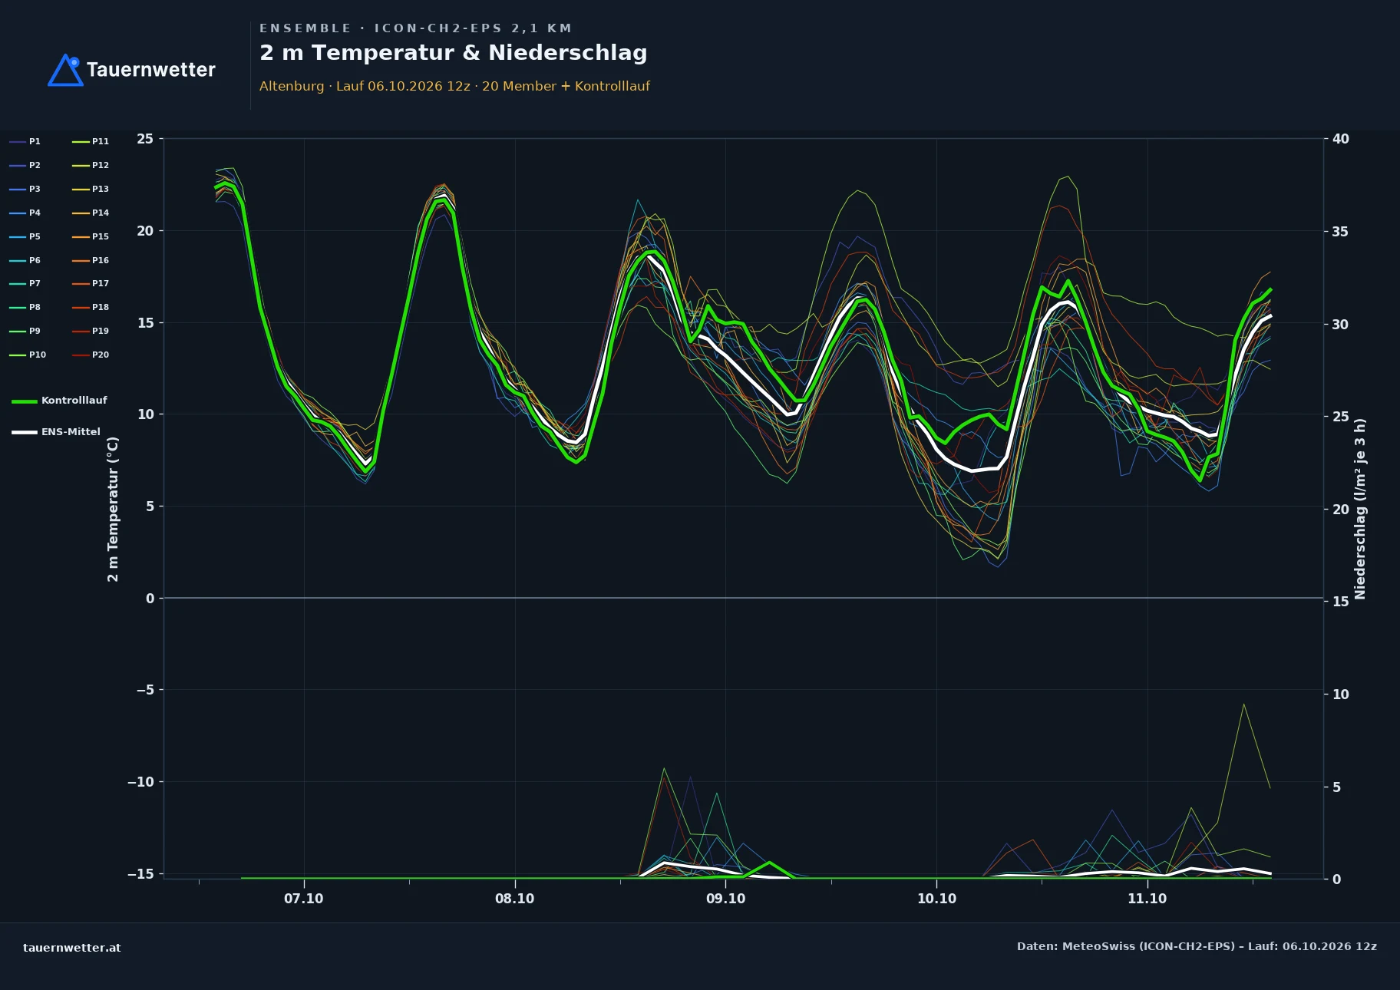The height and width of the screenshot is (990, 1400).
Task: Click the Altenburg Lauf 06.10.2026 12z subtitle
Action: (x=454, y=86)
